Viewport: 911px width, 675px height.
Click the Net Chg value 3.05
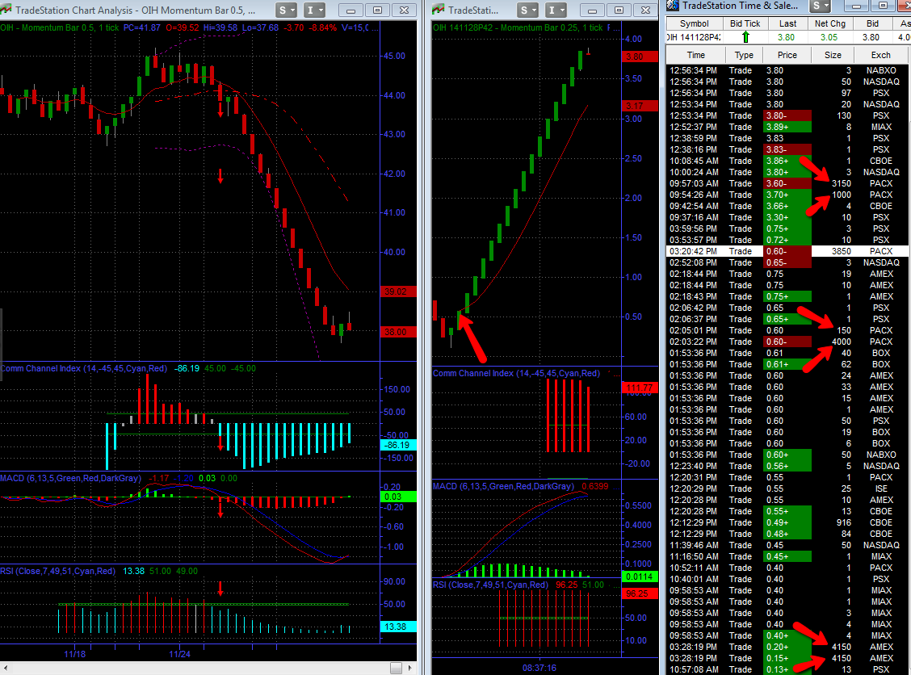[x=829, y=37]
